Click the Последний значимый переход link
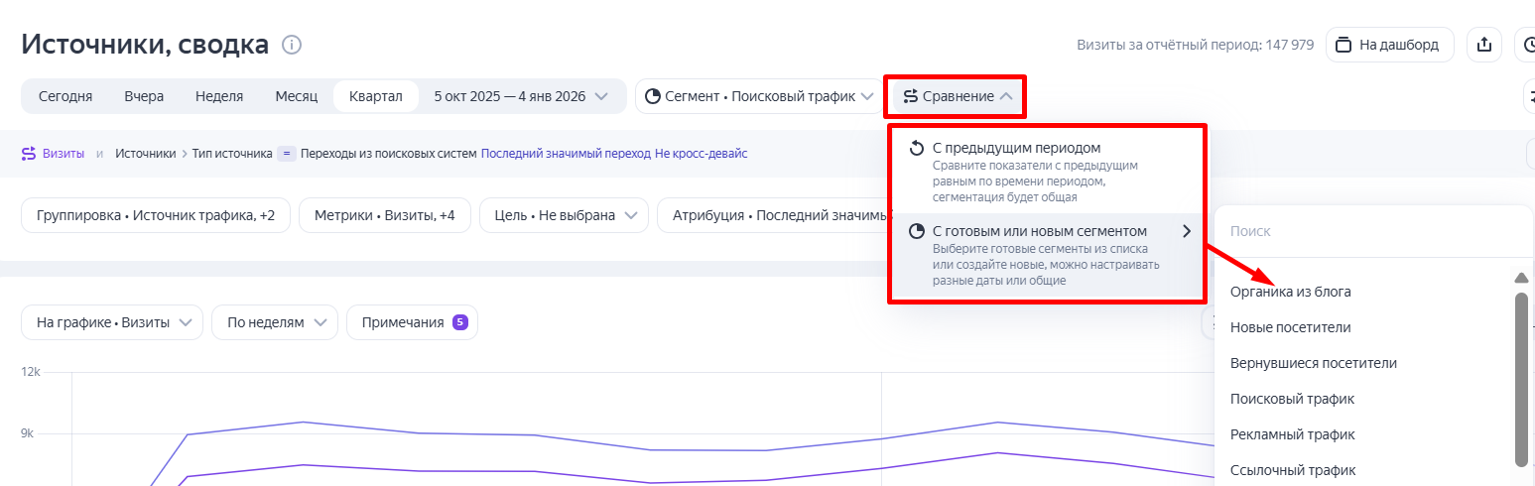1535x486 pixels. 565,154
